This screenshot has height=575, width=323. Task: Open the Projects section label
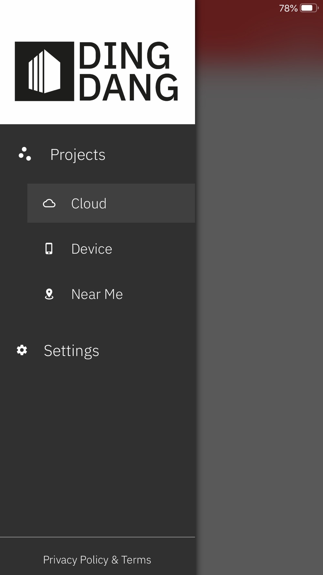point(78,155)
